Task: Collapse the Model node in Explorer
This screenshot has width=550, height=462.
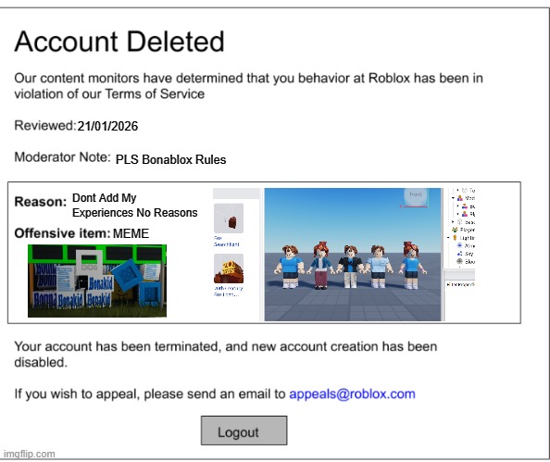Action: pyautogui.click(x=453, y=198)
